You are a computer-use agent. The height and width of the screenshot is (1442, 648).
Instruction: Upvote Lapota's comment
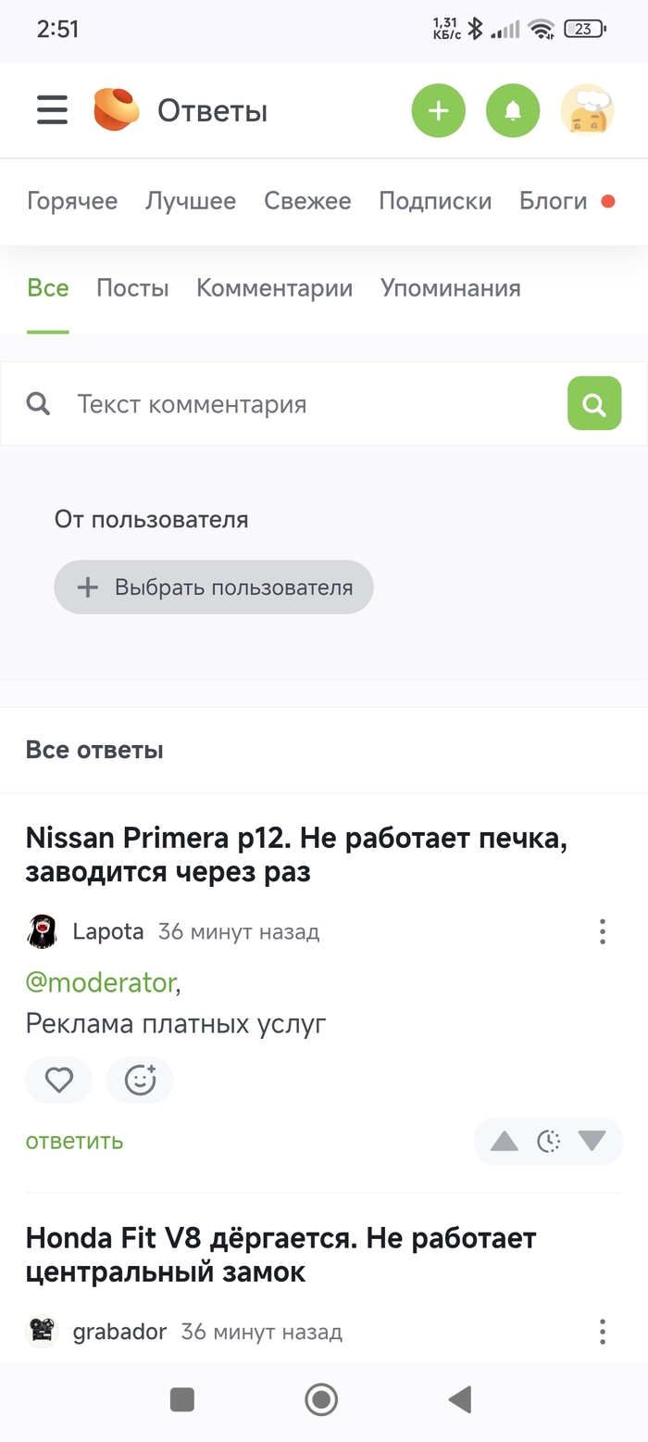[504, 1141]
